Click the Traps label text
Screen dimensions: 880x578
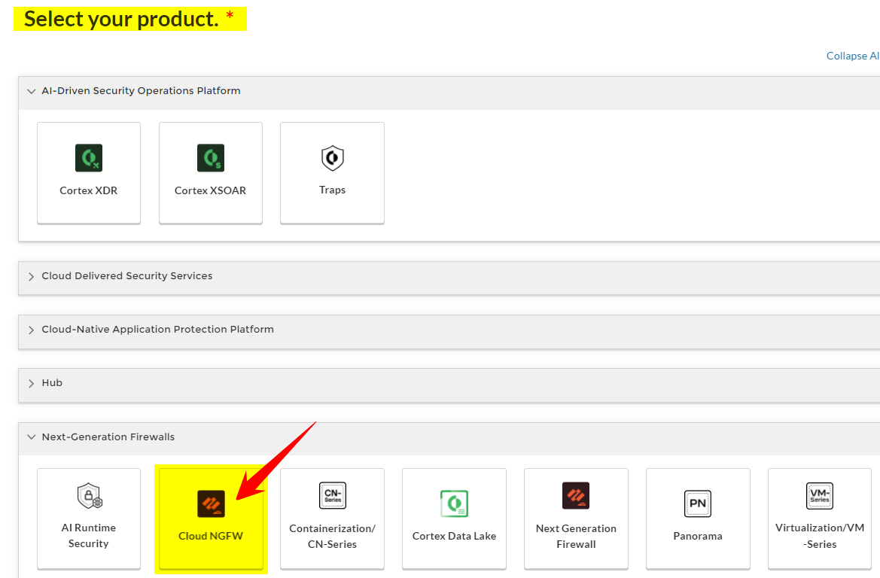click(332, 190)
